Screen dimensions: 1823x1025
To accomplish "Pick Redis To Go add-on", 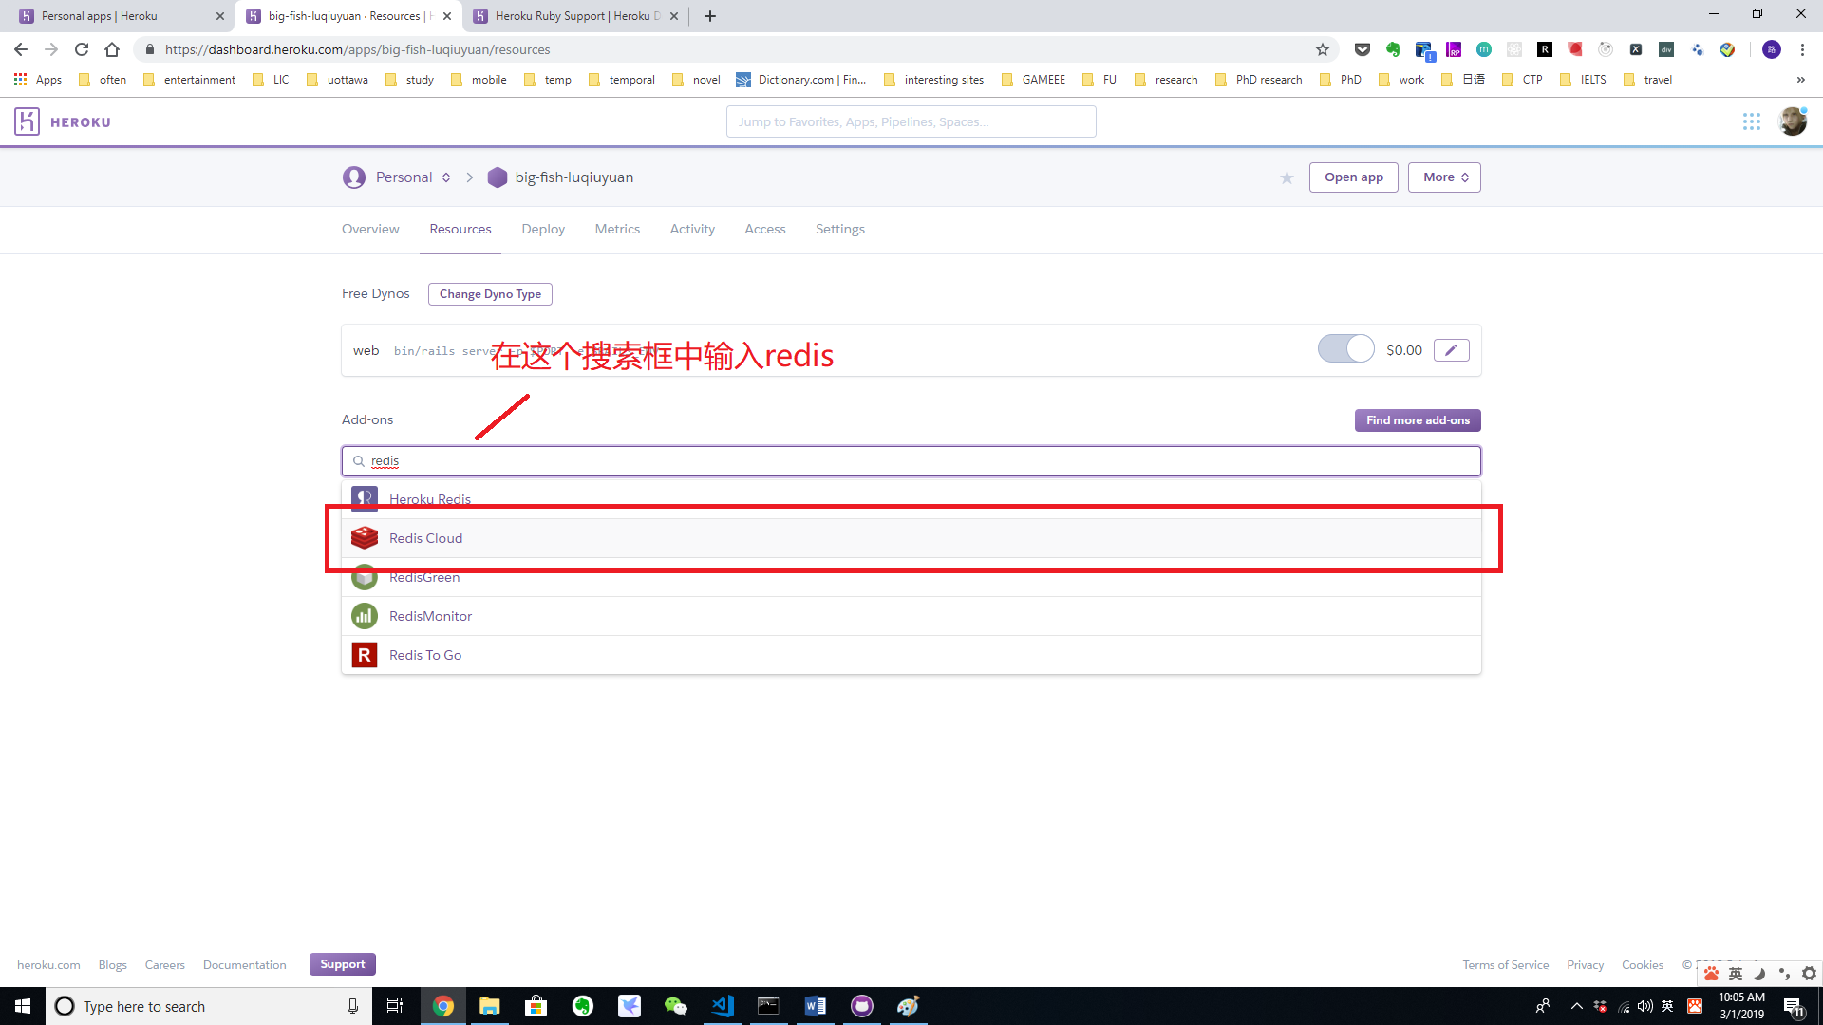I will (x=425, y=655).
